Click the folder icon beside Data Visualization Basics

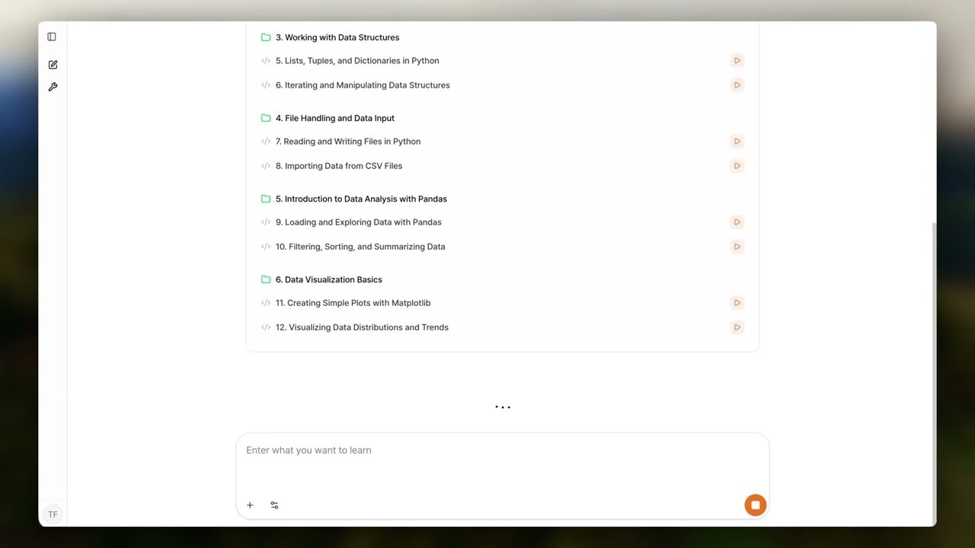266,279
